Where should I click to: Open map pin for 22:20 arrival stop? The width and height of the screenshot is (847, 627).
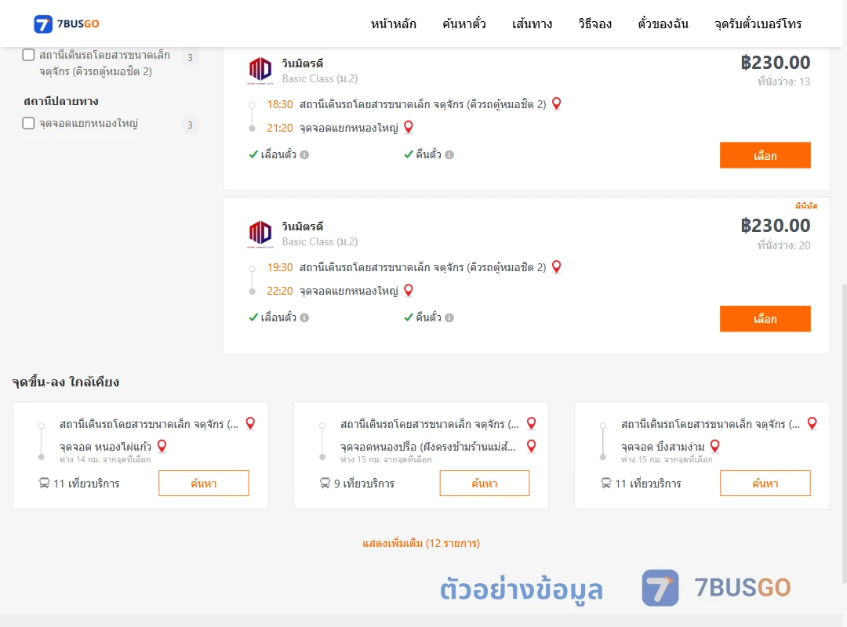click(x=409, y=291)
